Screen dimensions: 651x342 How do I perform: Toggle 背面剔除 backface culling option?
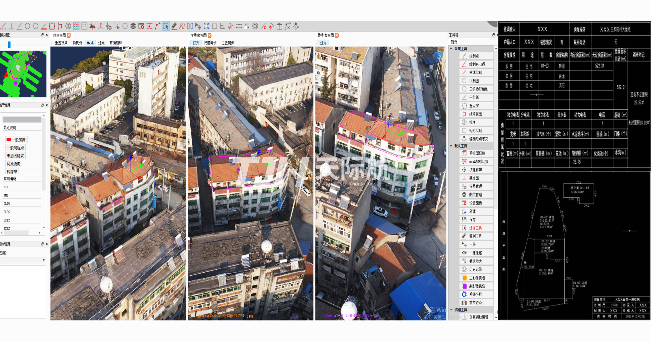pos(116,43)
